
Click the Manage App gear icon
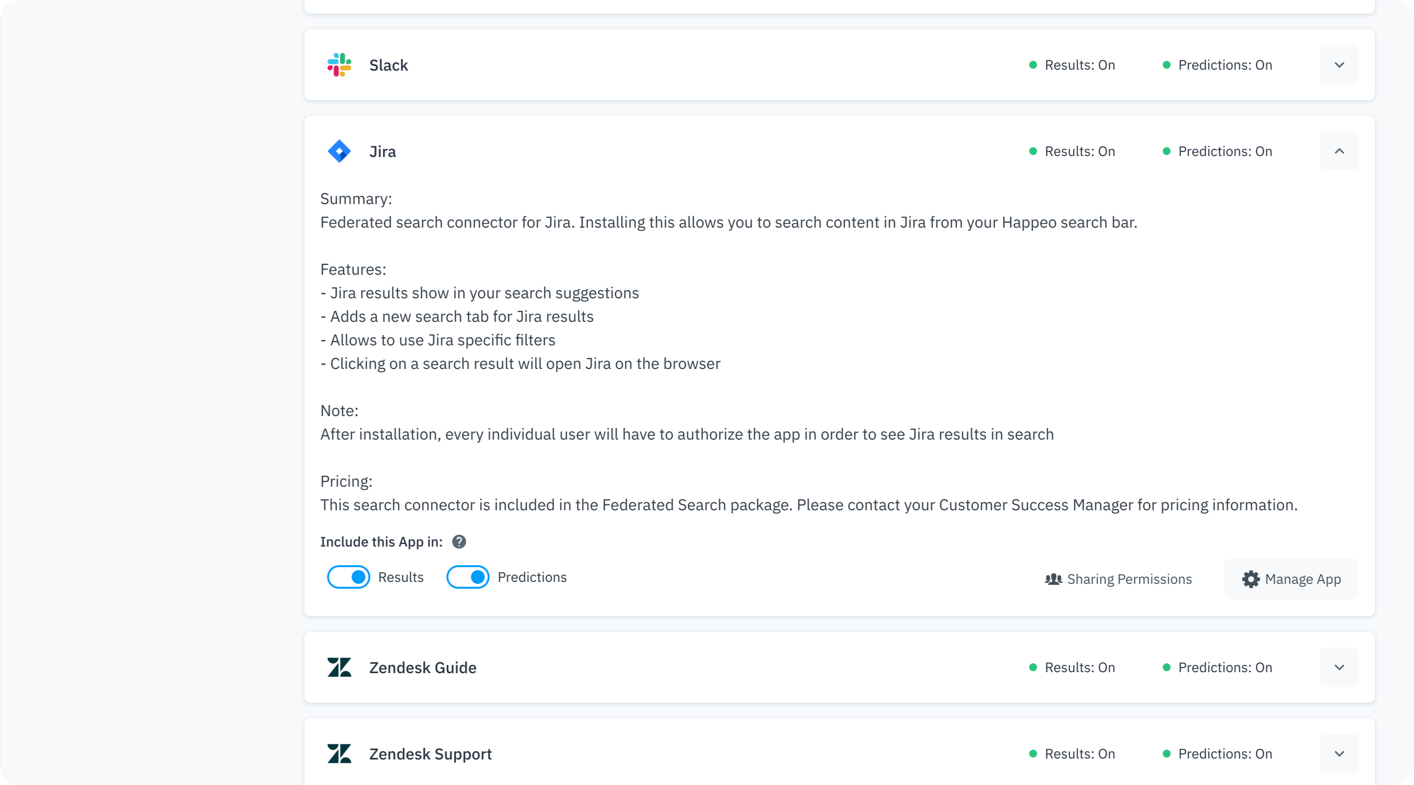(1251, 579)
